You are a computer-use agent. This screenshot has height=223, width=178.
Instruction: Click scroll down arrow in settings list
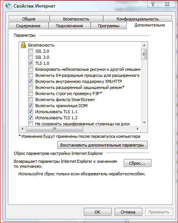144,122
